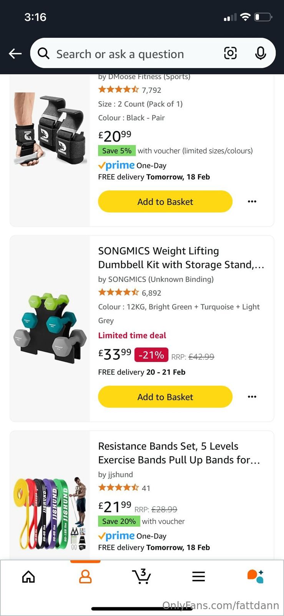View resistance bands product image
This screenshot has width=284, height=616.
pos(50,512)
